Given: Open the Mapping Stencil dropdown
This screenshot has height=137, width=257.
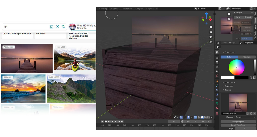Looking at the screenshot, I should tap(245, 117).
